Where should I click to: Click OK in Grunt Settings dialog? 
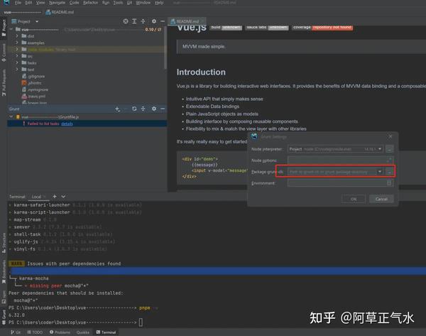tap(354, 199)
